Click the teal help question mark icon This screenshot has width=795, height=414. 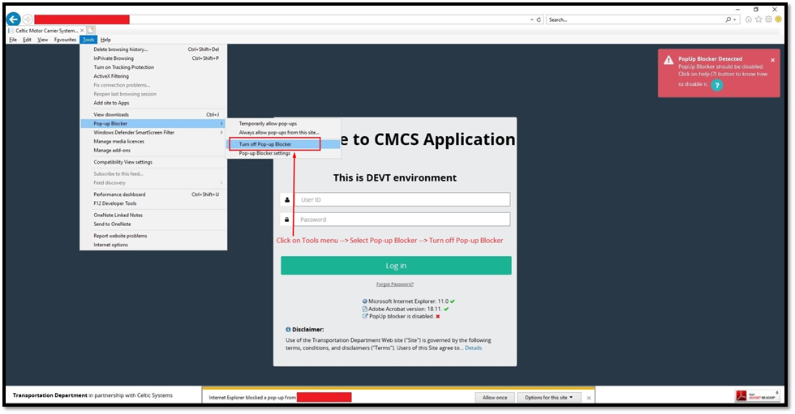tap(716, 84)
